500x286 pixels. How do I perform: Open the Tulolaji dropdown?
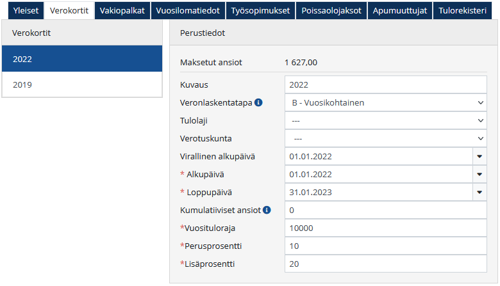pyautogui.click(x=385, y=120)
